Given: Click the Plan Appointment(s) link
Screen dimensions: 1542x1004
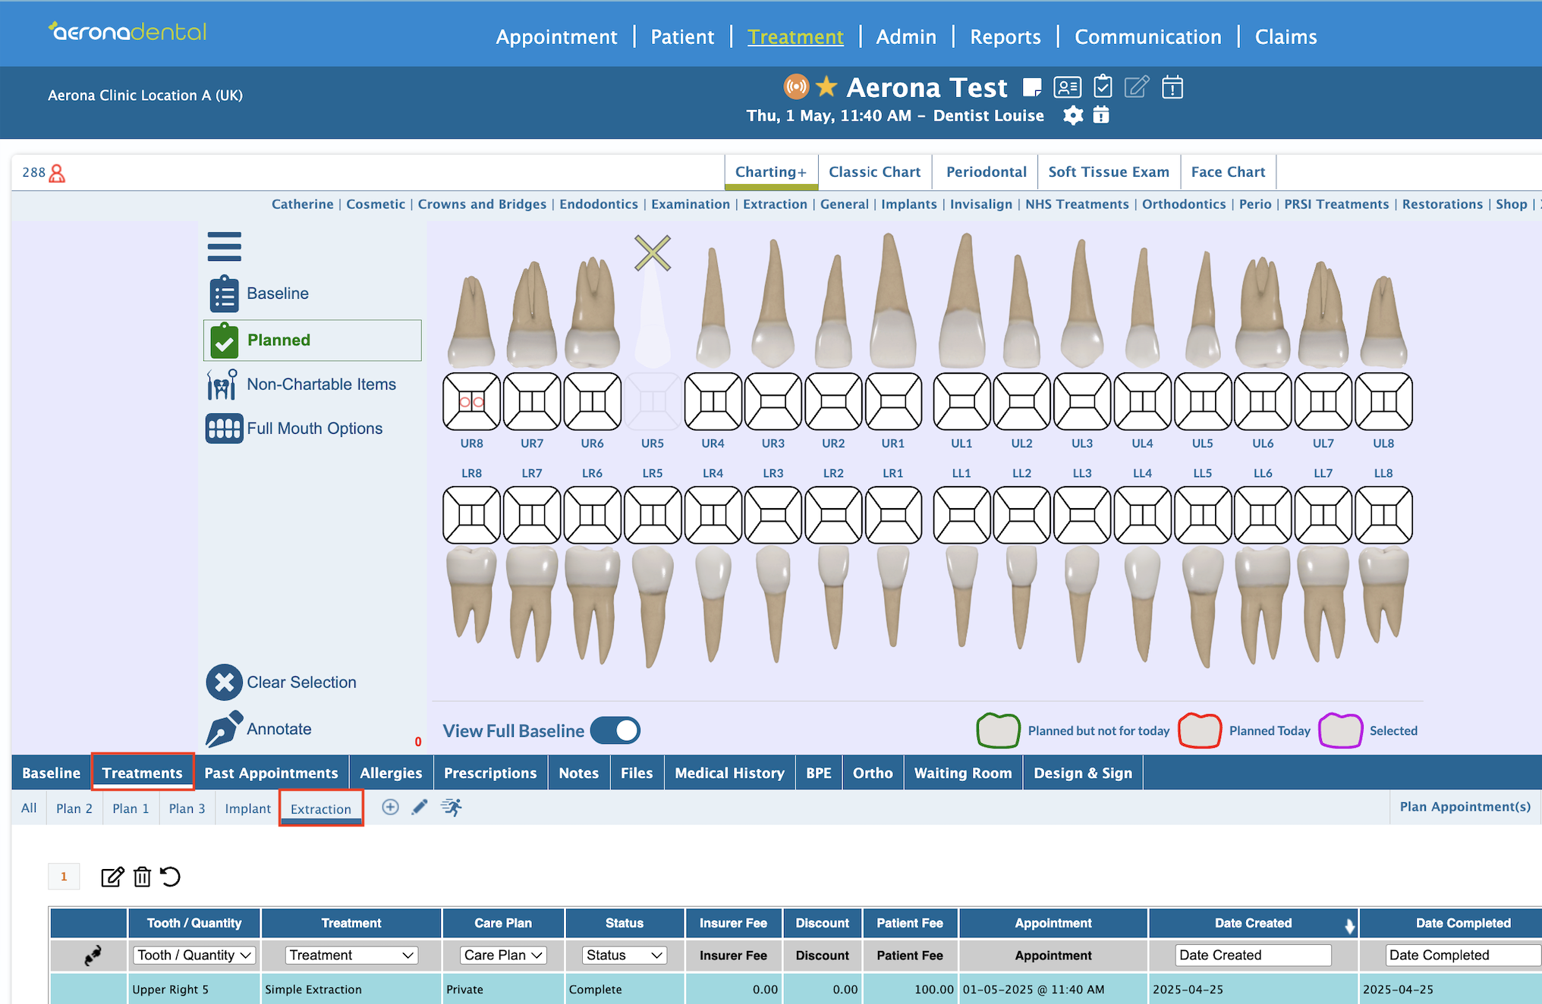Looking at the screenshot, I should (x=1465, y=807).
